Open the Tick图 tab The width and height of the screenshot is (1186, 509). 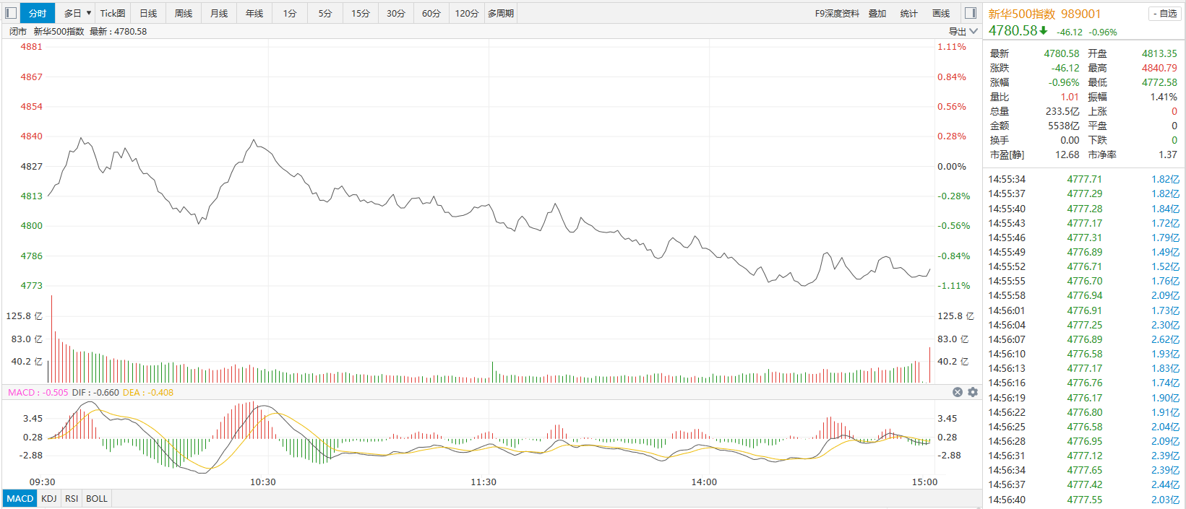[x=113, y=13]
